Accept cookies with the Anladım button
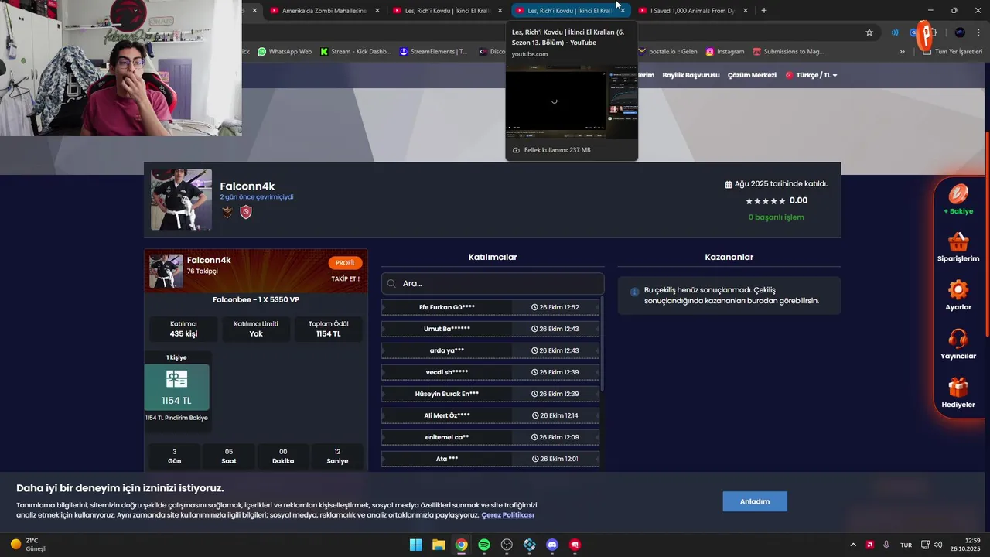 pos(755,501)
